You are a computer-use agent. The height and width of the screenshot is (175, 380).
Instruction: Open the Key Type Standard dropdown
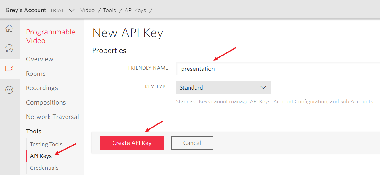pyautogui.click(x=223, y=87)
